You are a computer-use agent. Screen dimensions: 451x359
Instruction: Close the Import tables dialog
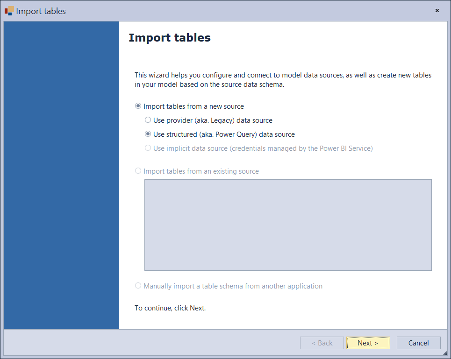[437, 10]
